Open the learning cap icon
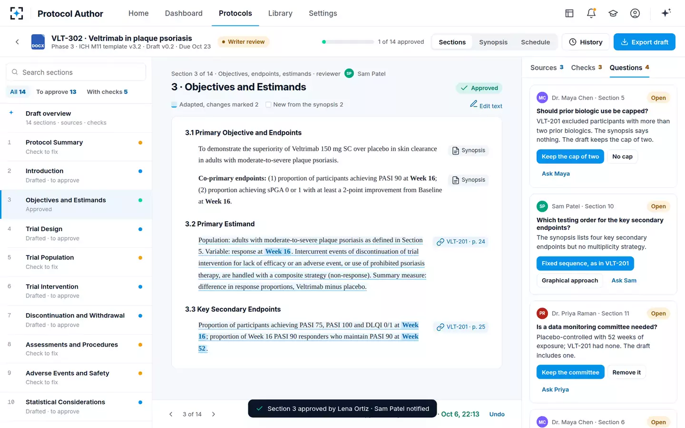The width and height of the screenshot is (685, 428). pos(613,13)
